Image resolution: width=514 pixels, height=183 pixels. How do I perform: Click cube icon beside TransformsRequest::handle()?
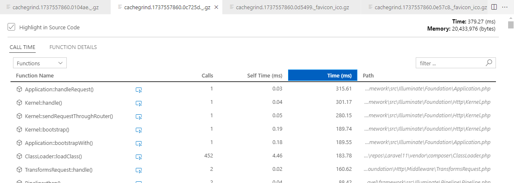coord(19,170)
